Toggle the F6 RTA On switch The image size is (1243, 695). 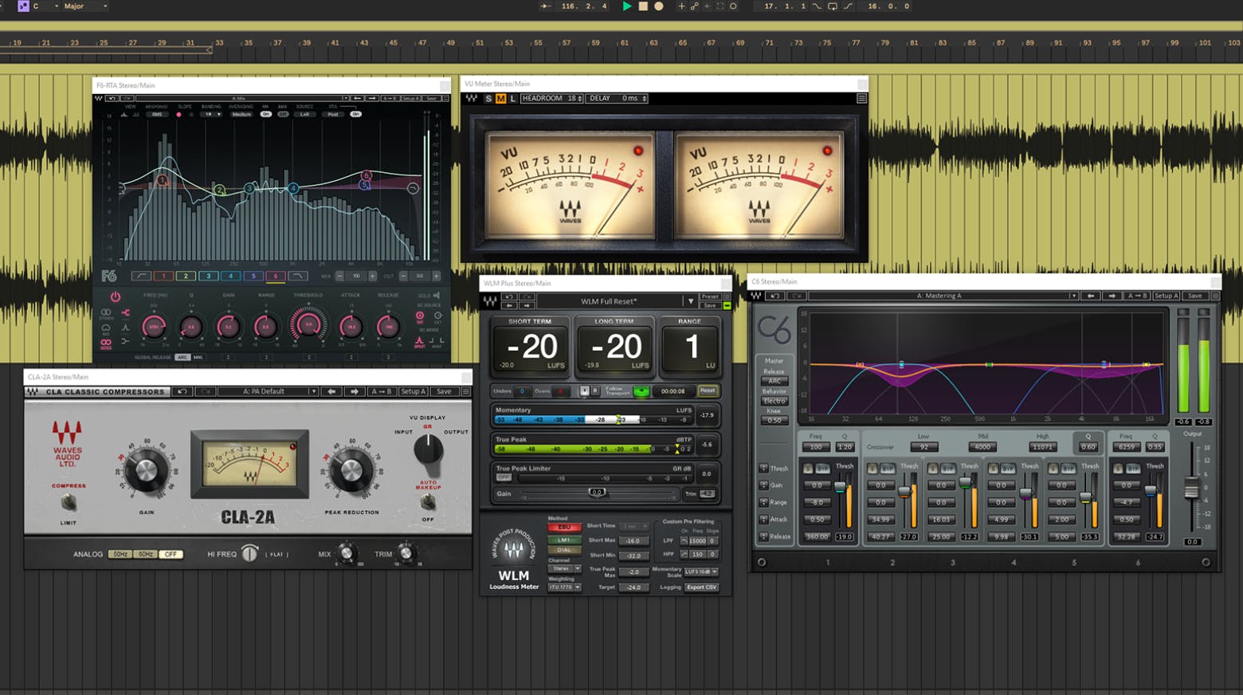click(355, 114)
